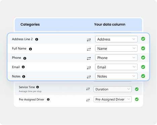Click swap arrows in Full Name row
The image size is (157, 125).
pos(89,49)
